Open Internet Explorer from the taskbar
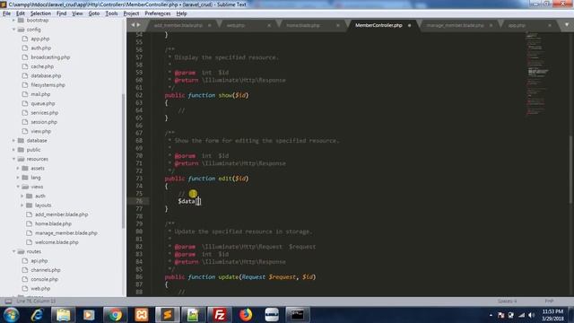 pyautogui.click(x=37, y=315)
